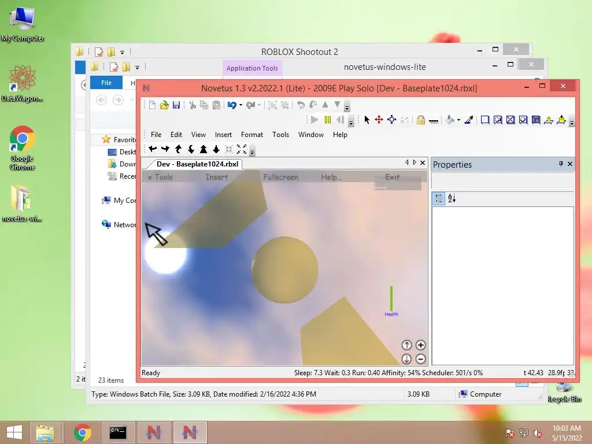Save the place with the floppy disk icon
592x444 pixels.
[x=176, y=105]
